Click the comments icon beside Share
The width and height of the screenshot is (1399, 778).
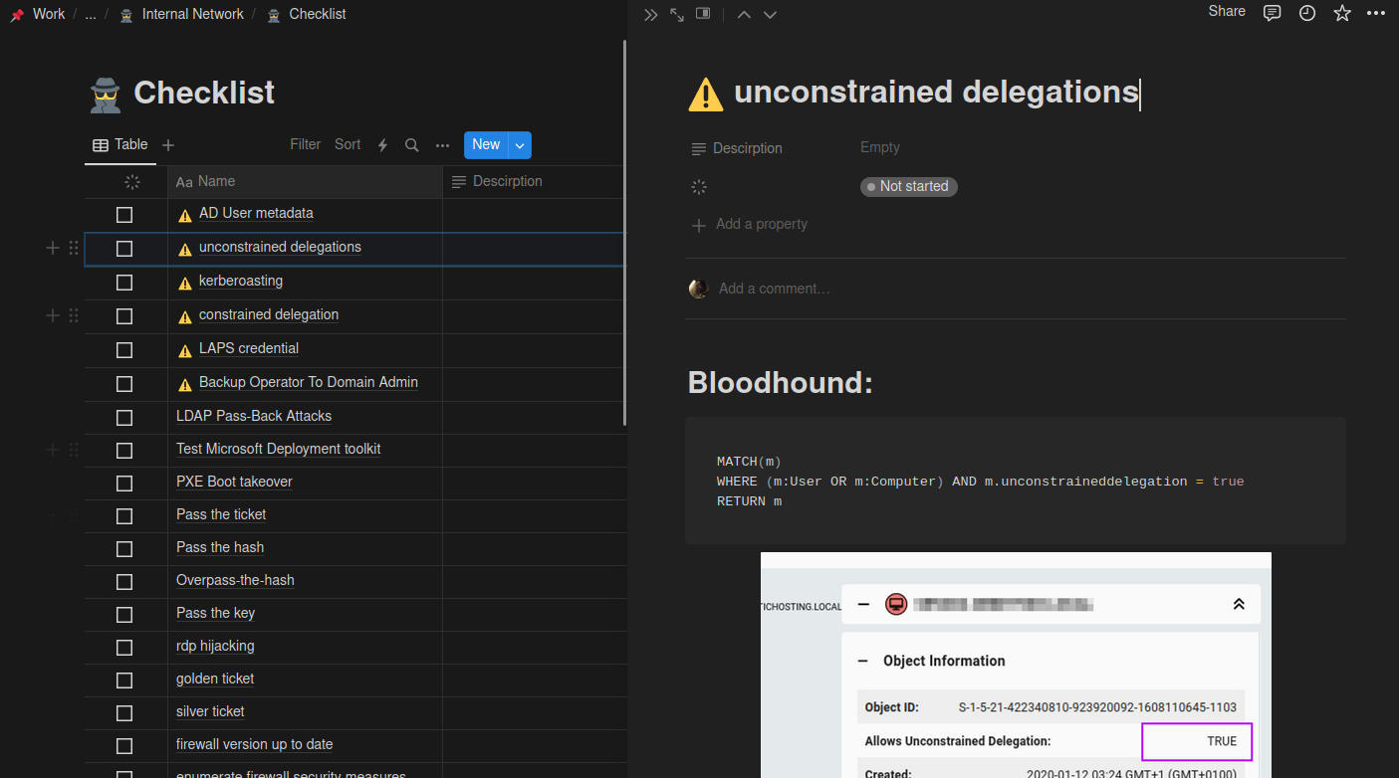click(1272, 13)
